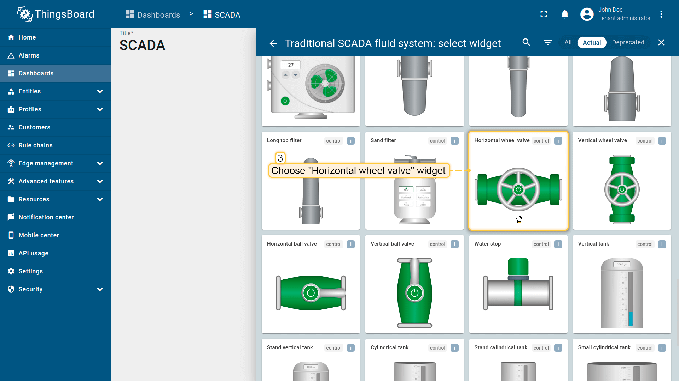
Task: Open the user options three-dot menu
Action: coord(661,14)
